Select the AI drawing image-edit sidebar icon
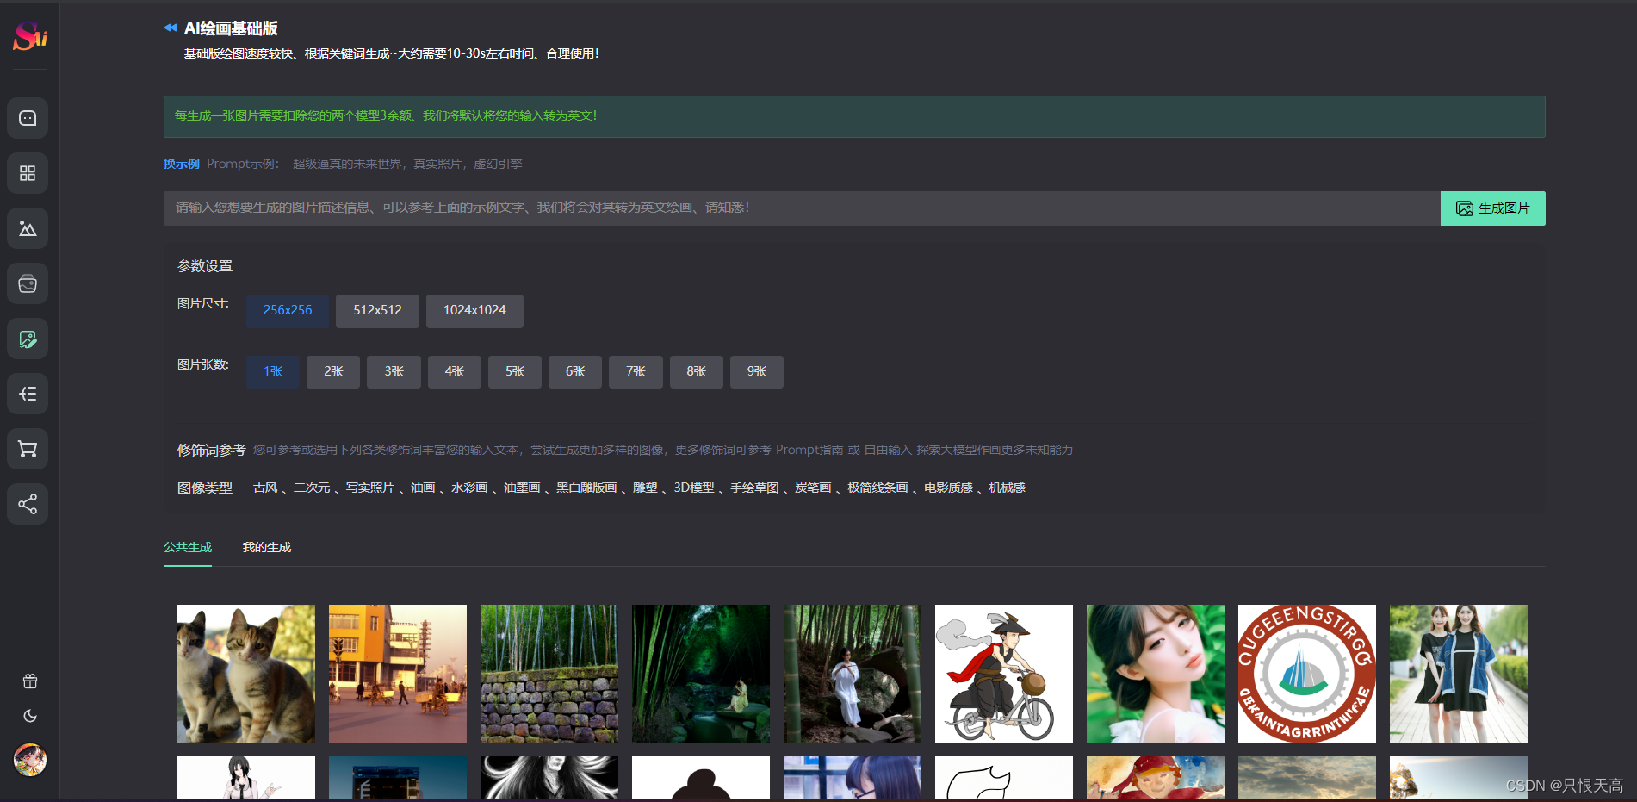Viewport: 1637px width, 802px height. (x=28, y=339)
